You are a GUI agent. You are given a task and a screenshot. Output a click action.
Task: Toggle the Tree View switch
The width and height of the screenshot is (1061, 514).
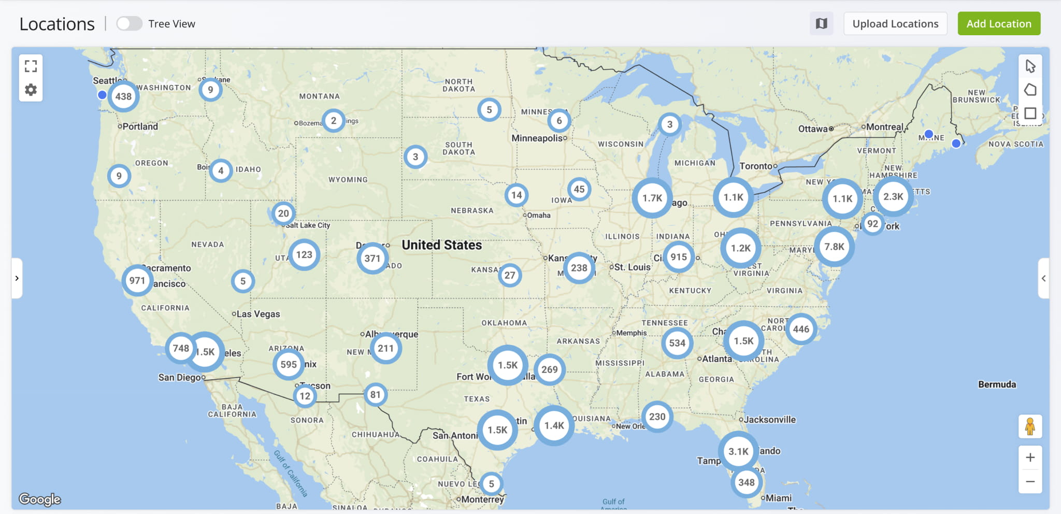[129, 24]
